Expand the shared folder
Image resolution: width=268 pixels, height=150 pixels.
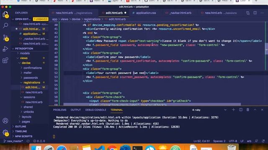(28, 107)
